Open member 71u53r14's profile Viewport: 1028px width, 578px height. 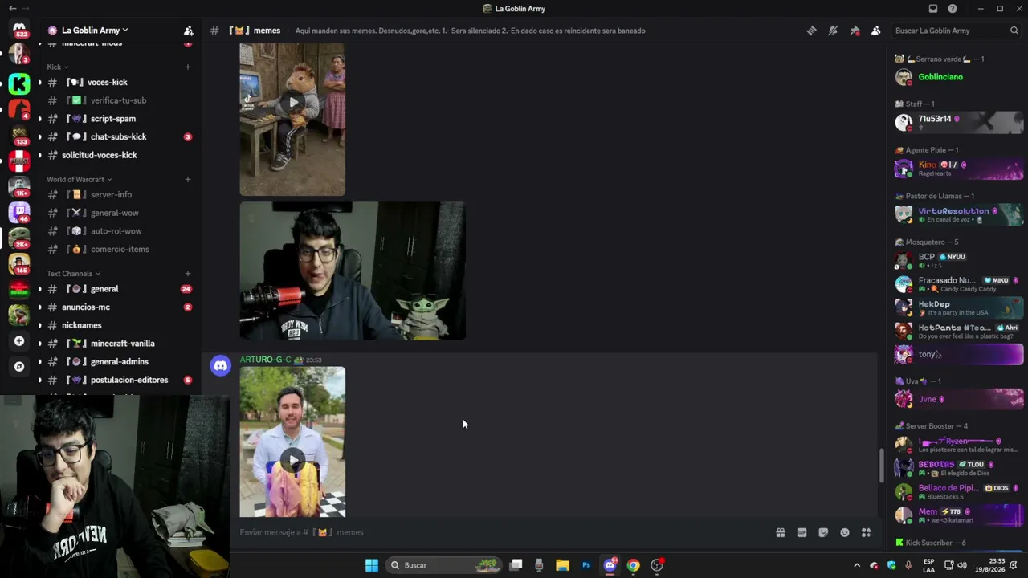959,122
